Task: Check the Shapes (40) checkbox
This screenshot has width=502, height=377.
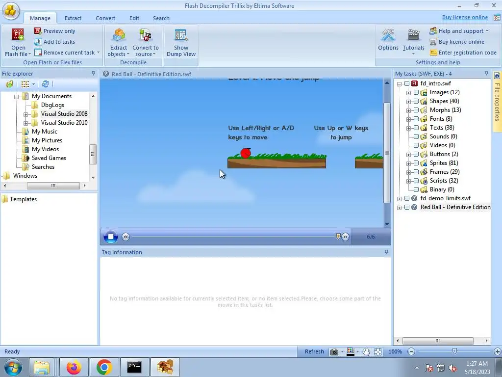Action: click(x=416, y=101)
